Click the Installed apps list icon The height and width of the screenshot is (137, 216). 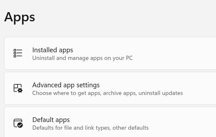(18, 53)
